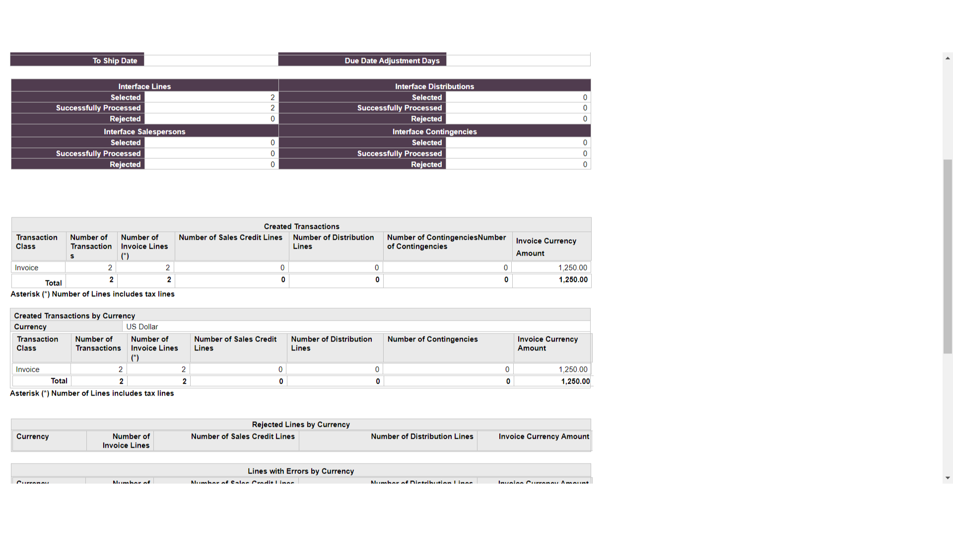Click the "Interface Distributions" section header
953x536 pixels.
pyautogui.click(x=434, y=86)
